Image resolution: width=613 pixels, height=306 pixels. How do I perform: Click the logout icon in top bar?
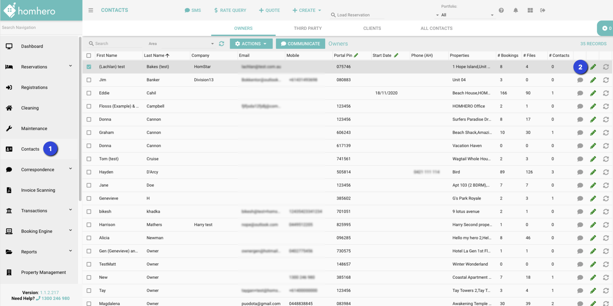click(x=543, y=10)
